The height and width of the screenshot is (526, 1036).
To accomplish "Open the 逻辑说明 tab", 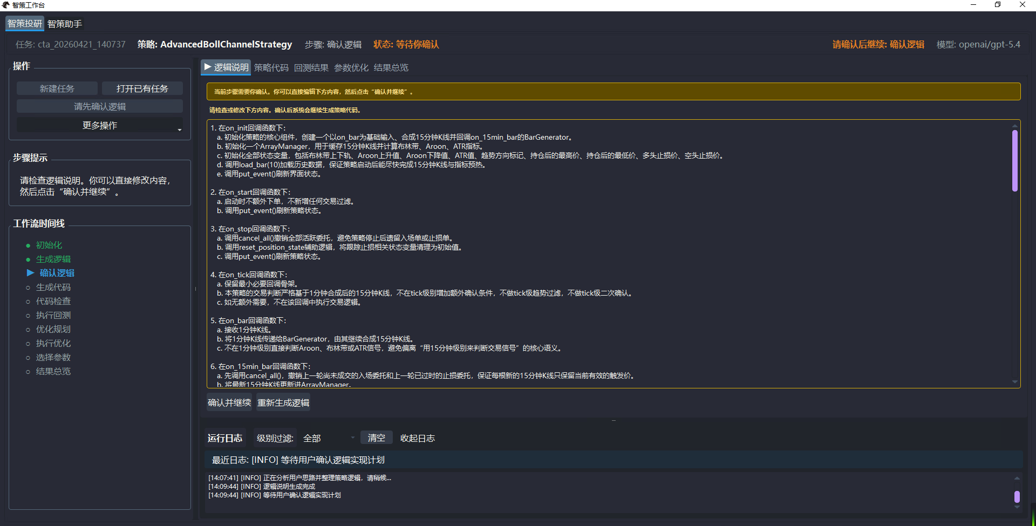I will coord(226,67).
